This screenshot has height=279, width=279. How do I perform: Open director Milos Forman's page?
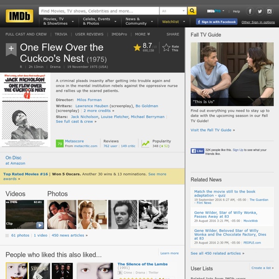[x=89, y=100]
